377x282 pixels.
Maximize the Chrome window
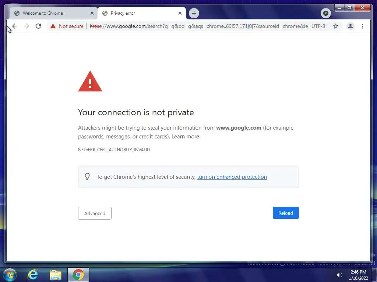pos(349,8)
